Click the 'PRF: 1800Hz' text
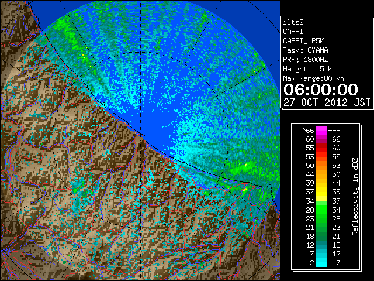This screenshot has width=374, height=281. coord(306,60)
